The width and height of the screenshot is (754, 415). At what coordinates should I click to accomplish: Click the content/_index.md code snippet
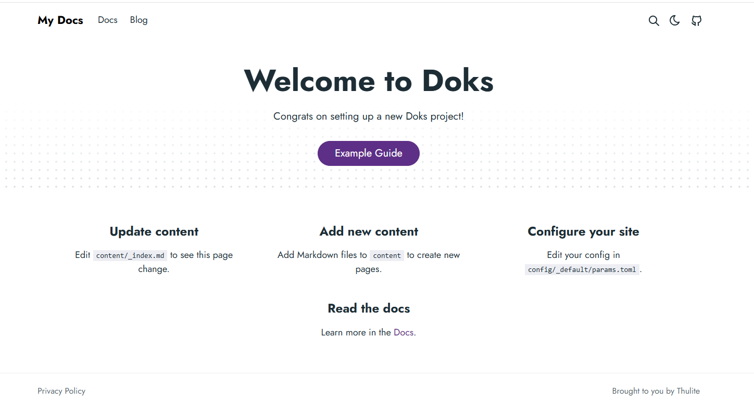pyautogui.click(x=130, y=255)
